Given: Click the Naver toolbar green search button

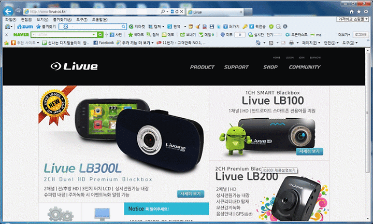Looking at the screenshot, I should pyautogui.click(x=100, y=35).
